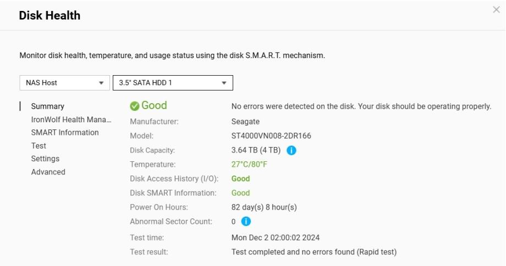The width and height of the screenshot is (506, 266).
Task: Click the Disk SMART Information Good value
Action: coord(240,193)
